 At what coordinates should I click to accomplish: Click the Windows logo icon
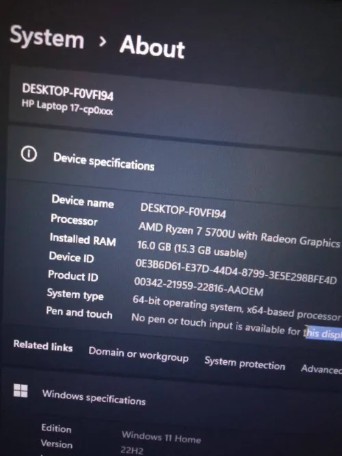tap(21, 390)
